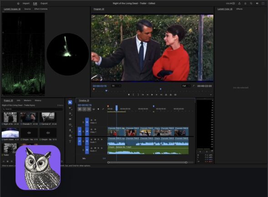Add marker in Program monitor transport

129,94
